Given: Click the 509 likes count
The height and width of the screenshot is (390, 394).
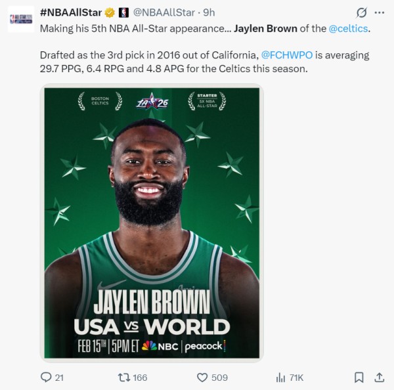Looking at the screenshot, I should (219, 378).
